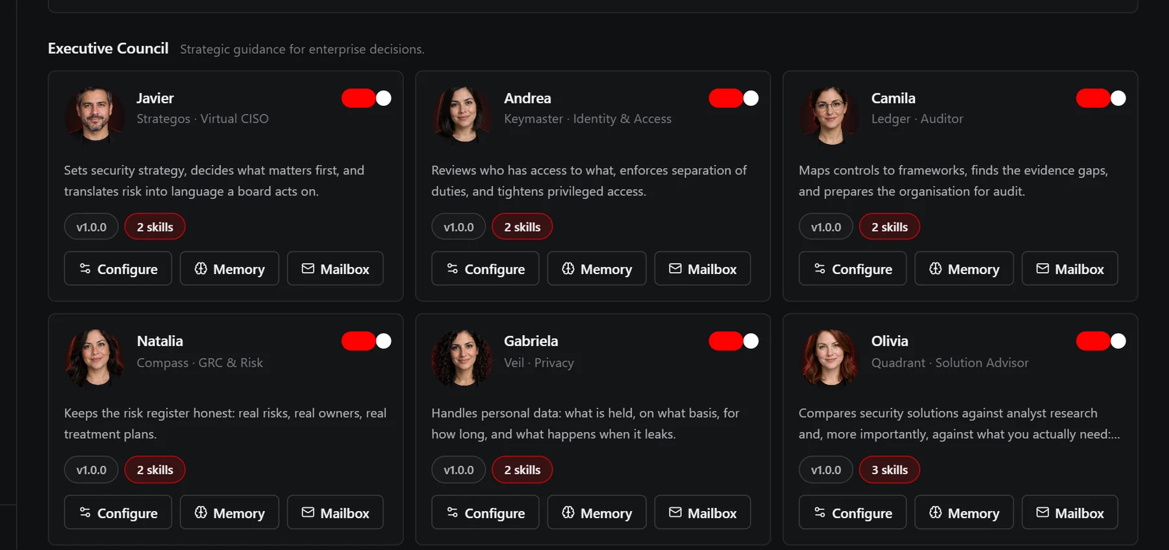Screen dimensions: 1169x550
Task: Click "Veil · Privacy" subtitle
Action: [539, 363]
